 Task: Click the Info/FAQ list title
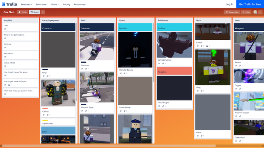pyautogui.click(x=8, y=20)
